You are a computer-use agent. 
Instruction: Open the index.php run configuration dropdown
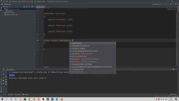pyautogui.click(x=157, y=4)
